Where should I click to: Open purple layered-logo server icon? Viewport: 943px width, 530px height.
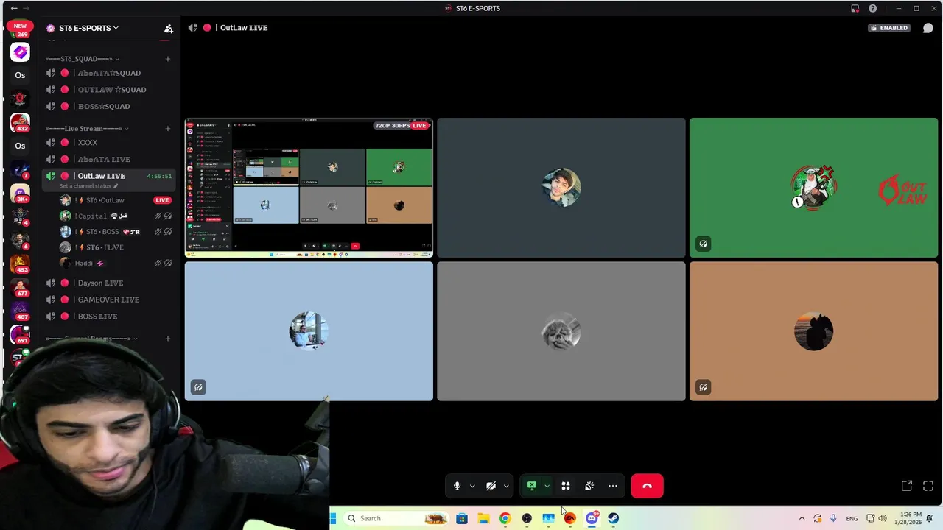pyautogui.click(x=20, y=52)
